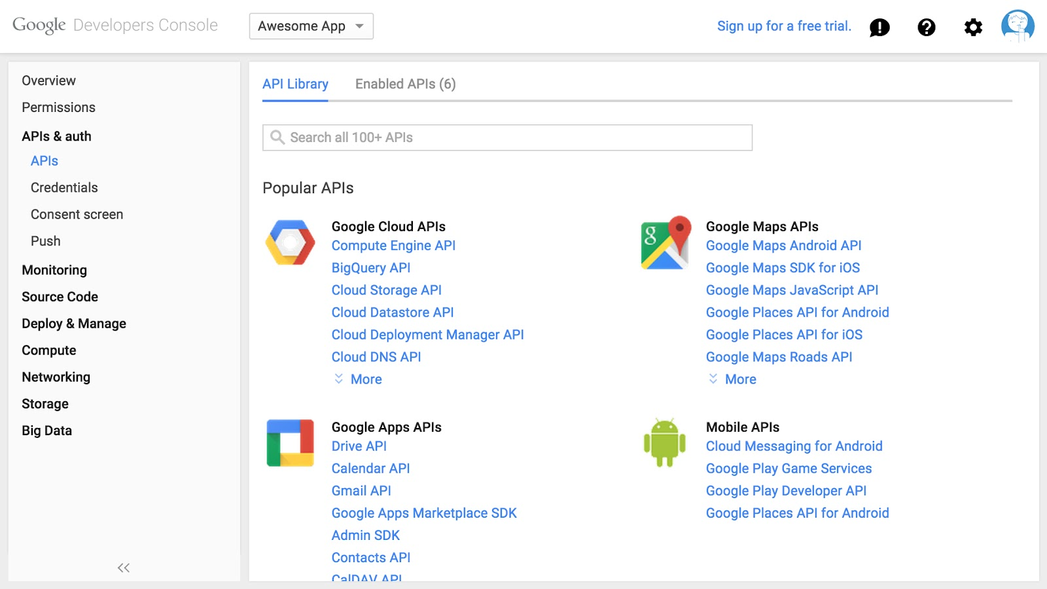Open Deploy & Manage in the sidebar
Image resolution: width=1047 pixels, height=589 pixels.
pyautogui.click(x=74, y=324)
